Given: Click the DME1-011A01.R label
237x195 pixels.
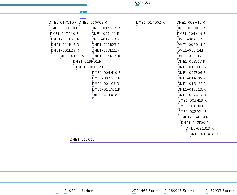Looking at the screenshot, I should [x=106, y=89].
